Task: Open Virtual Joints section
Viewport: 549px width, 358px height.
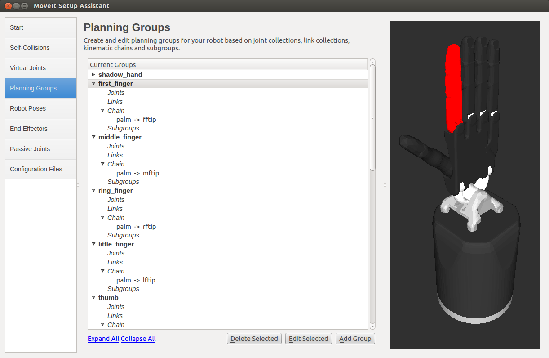Action: click(41, 68)
